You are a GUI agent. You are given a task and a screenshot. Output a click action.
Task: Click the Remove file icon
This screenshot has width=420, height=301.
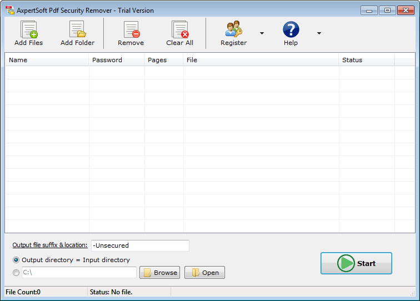[132, 29]
